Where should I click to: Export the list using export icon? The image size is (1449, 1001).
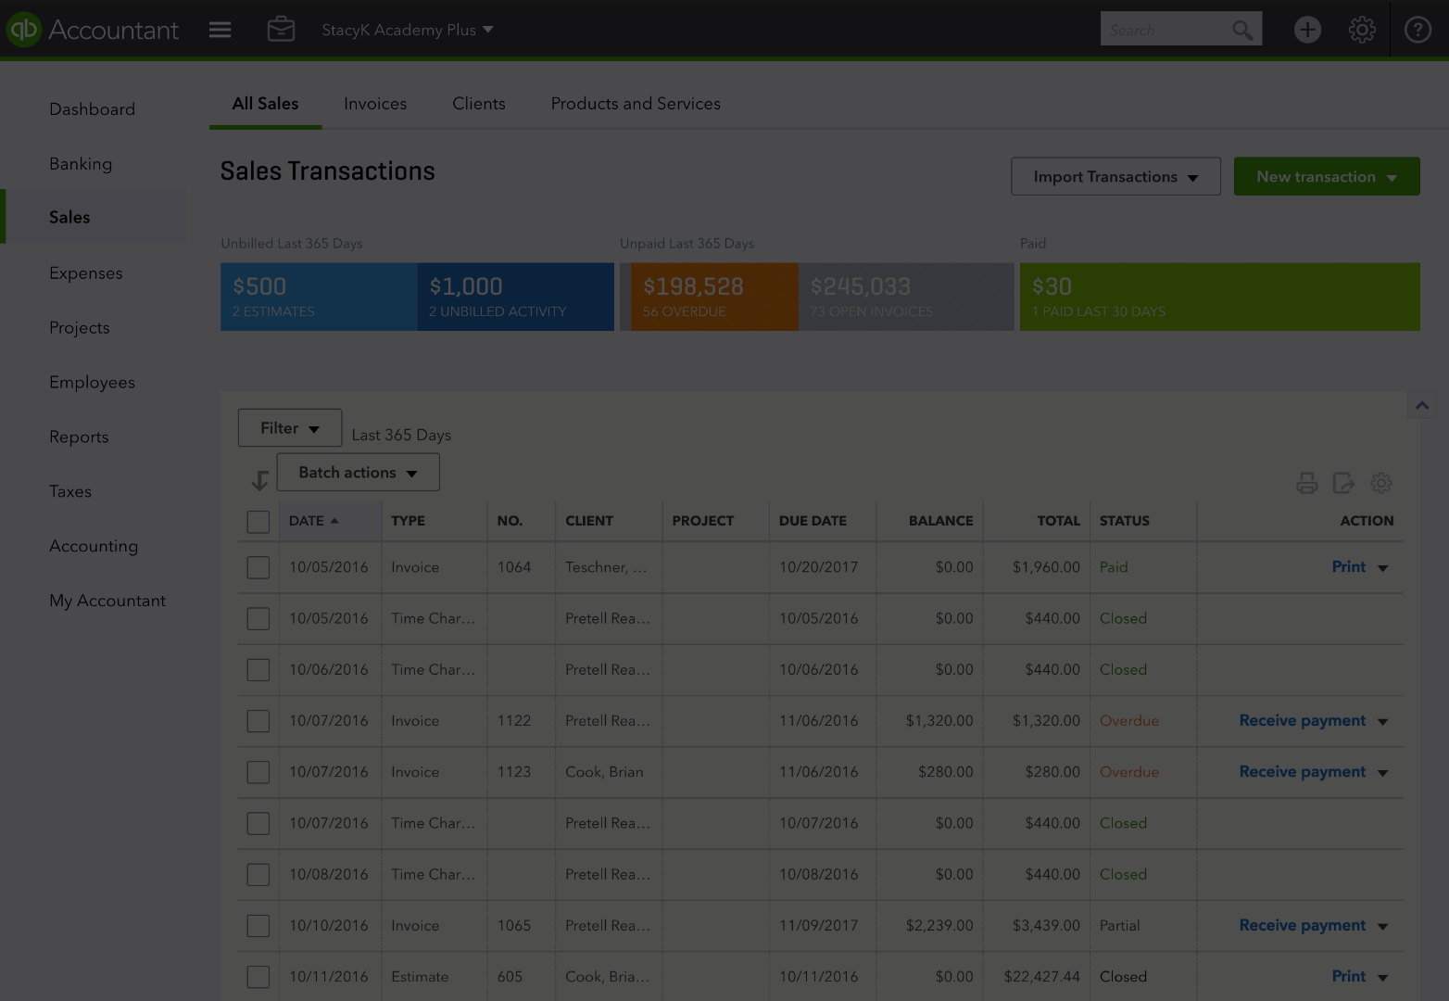click(x=1343, y=483)
